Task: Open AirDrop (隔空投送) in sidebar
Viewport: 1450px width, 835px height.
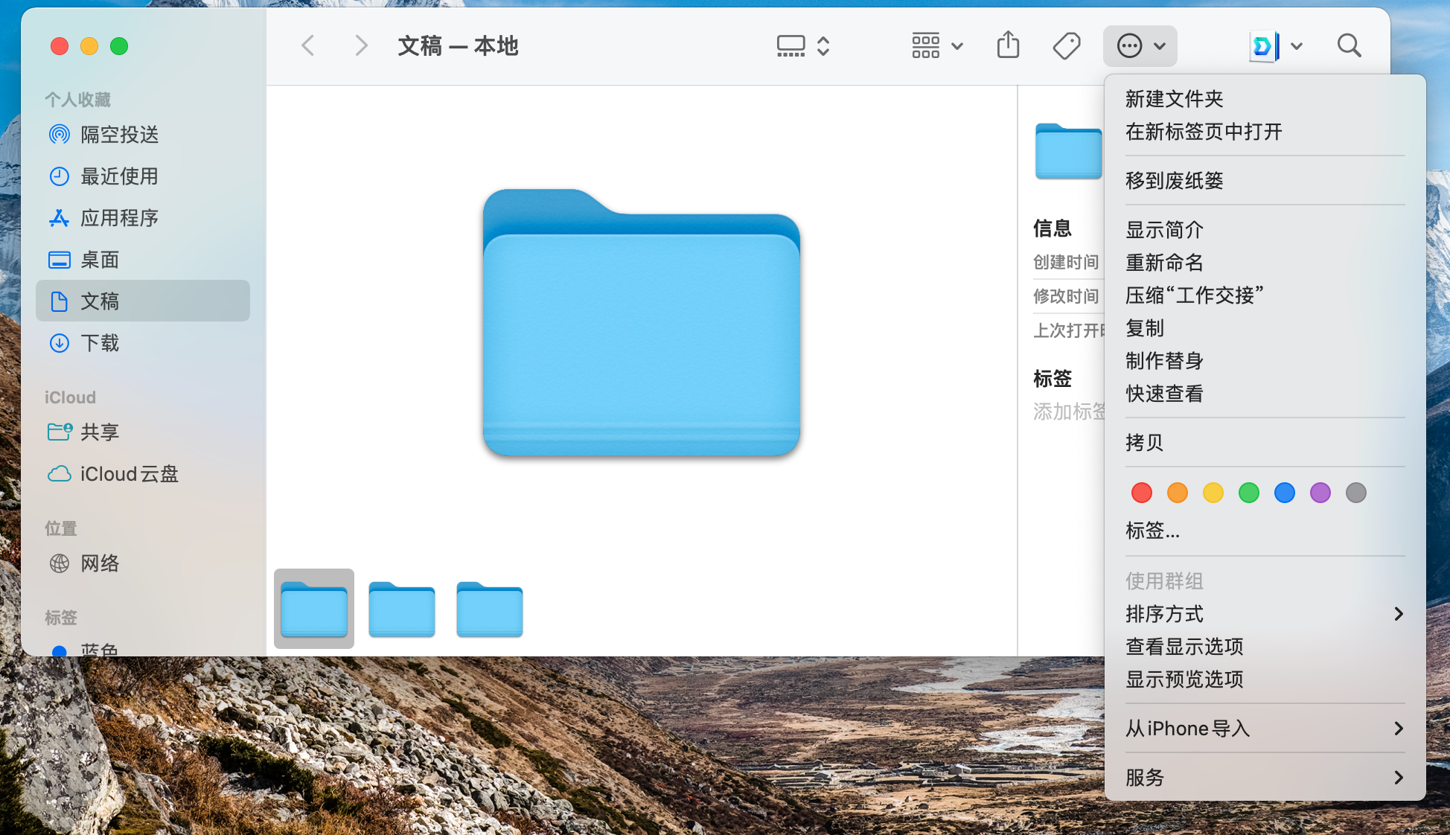Action: tap(119, 135)
